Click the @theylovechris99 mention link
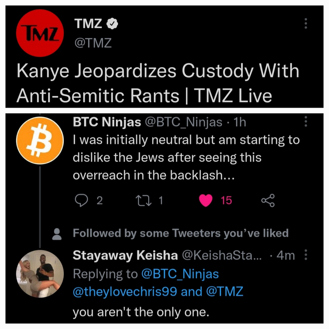329x329 pixels. (125, 292)
